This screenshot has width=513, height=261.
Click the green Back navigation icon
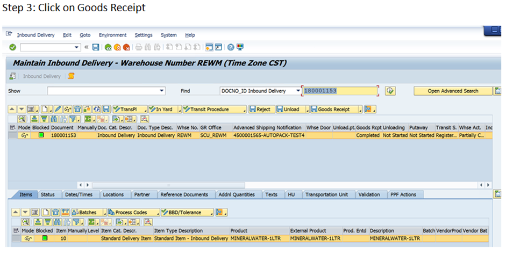click(x=108, y=47)
